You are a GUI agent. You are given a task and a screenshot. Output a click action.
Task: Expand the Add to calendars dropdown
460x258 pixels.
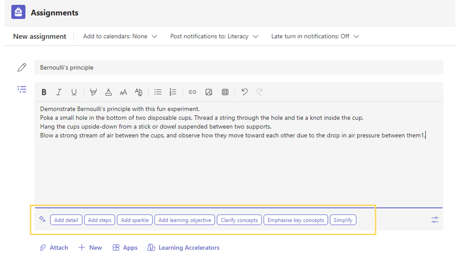tap(120, 36)
